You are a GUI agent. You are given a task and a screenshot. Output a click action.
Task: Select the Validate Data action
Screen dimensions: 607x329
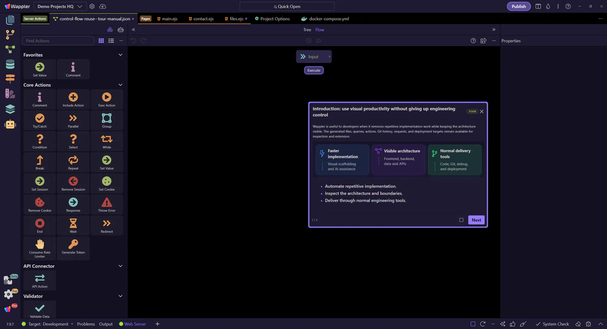coord(39,310)
